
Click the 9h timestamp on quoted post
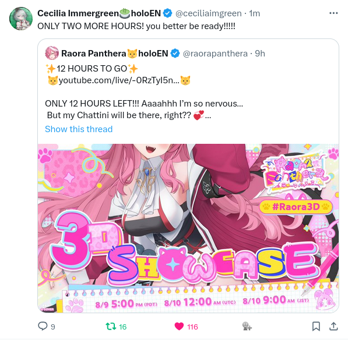(260, 54)
